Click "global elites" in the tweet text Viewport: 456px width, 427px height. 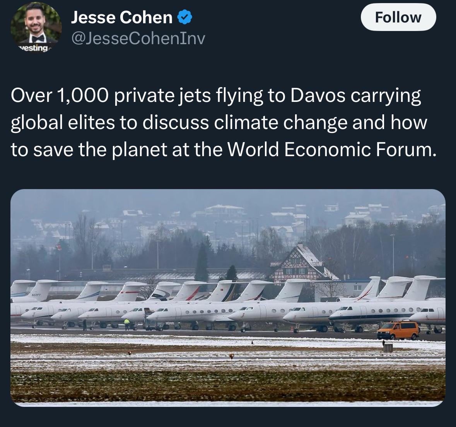pos(63,123)
